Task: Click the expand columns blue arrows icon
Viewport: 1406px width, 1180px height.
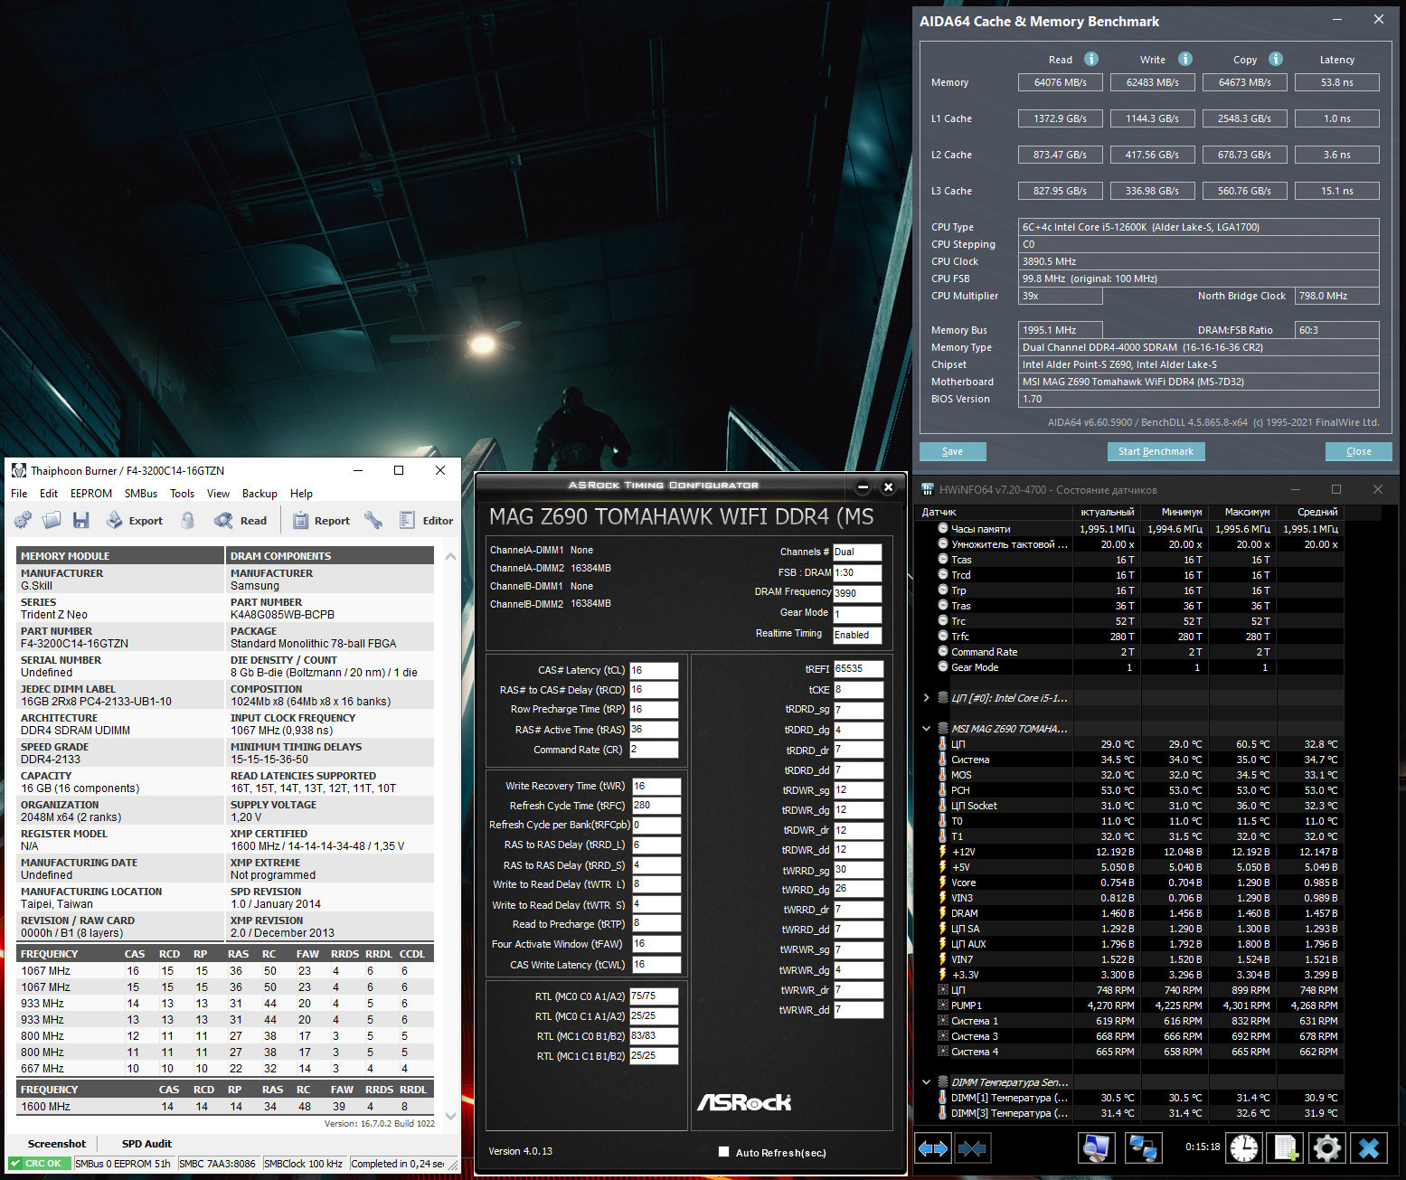Action: click(x=933, y=1148)
